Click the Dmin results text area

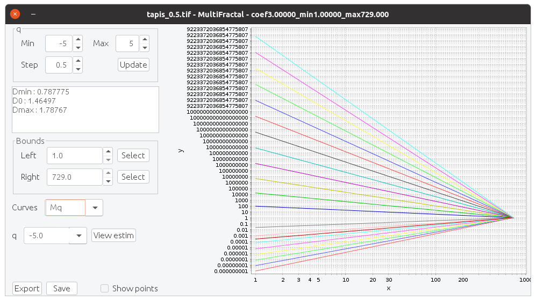(x=85, y=109)
